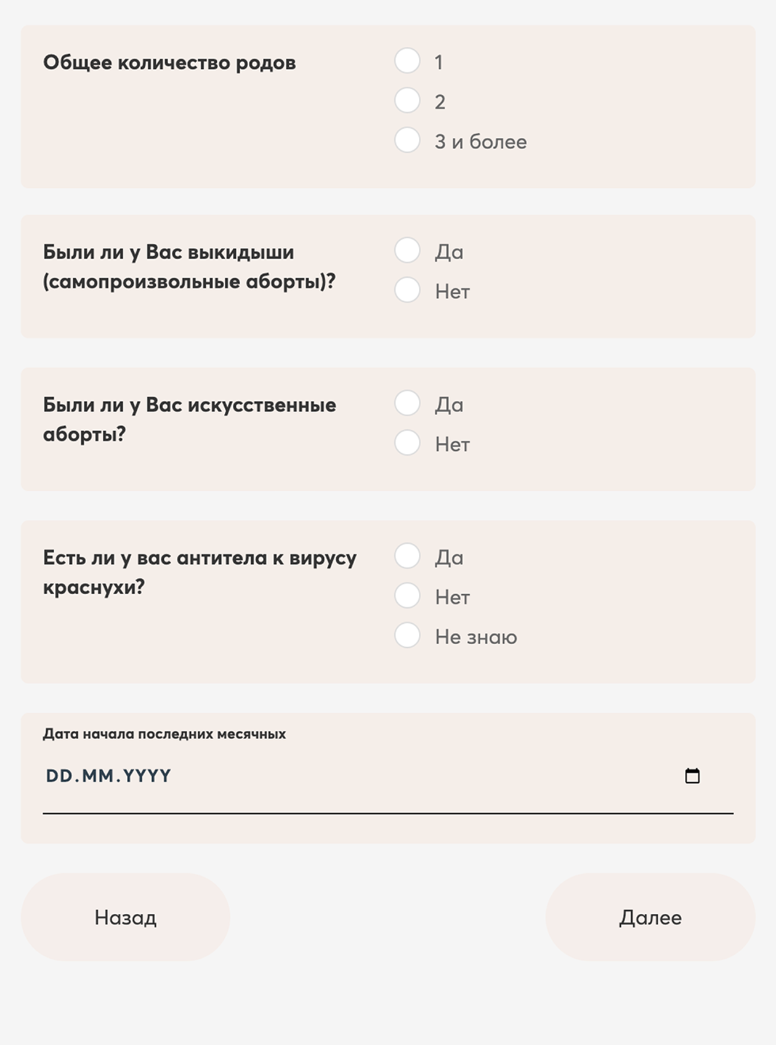Click the "Дата начала последних месячных" label

click(164, 734)
